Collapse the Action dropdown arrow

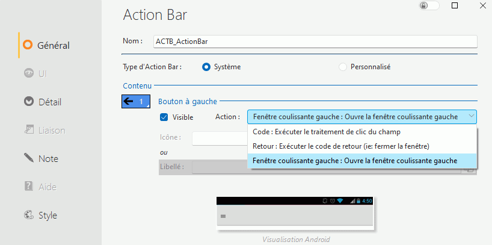470,117
